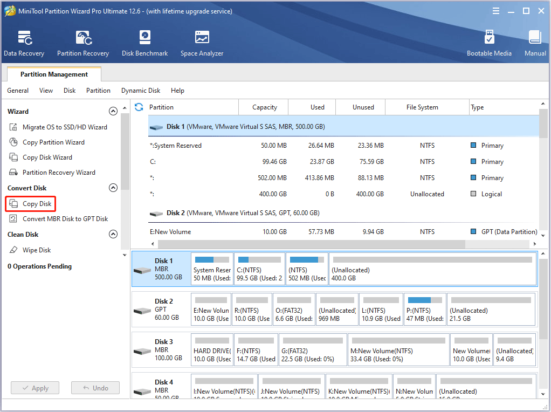Open the Partition menu

click(x=98, y=91)
